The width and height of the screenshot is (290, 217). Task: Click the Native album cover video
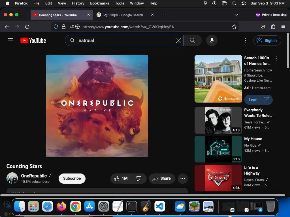pos(97,106)
